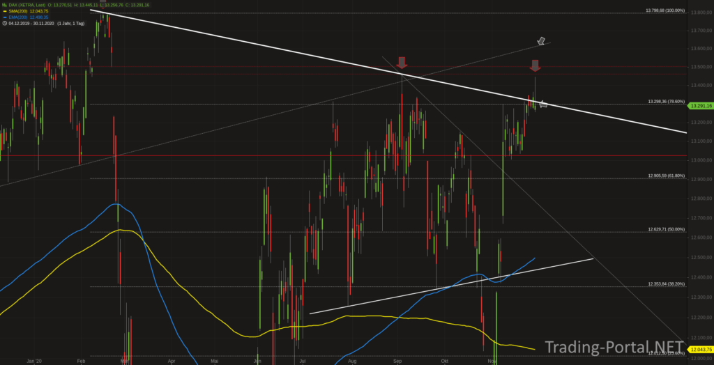Click the 12.100,00 price axis label
The width and height of the screenshot is (714, 365).
click(x=701, y=338)
